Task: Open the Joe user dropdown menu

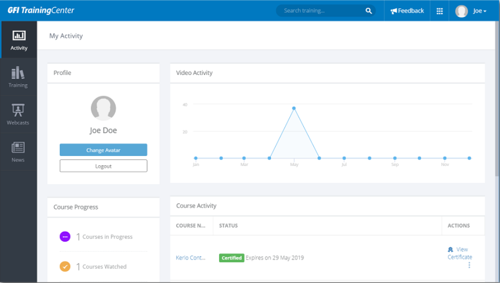Action: pyautogui.click(x=480, y=11)
